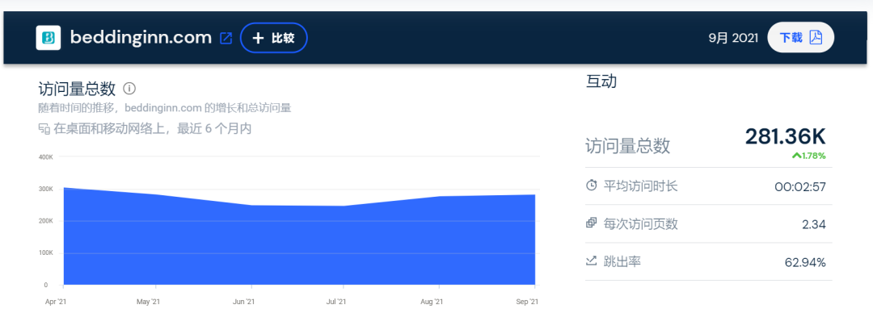Click the Aug '21 axis label

(x=432, y=302)
